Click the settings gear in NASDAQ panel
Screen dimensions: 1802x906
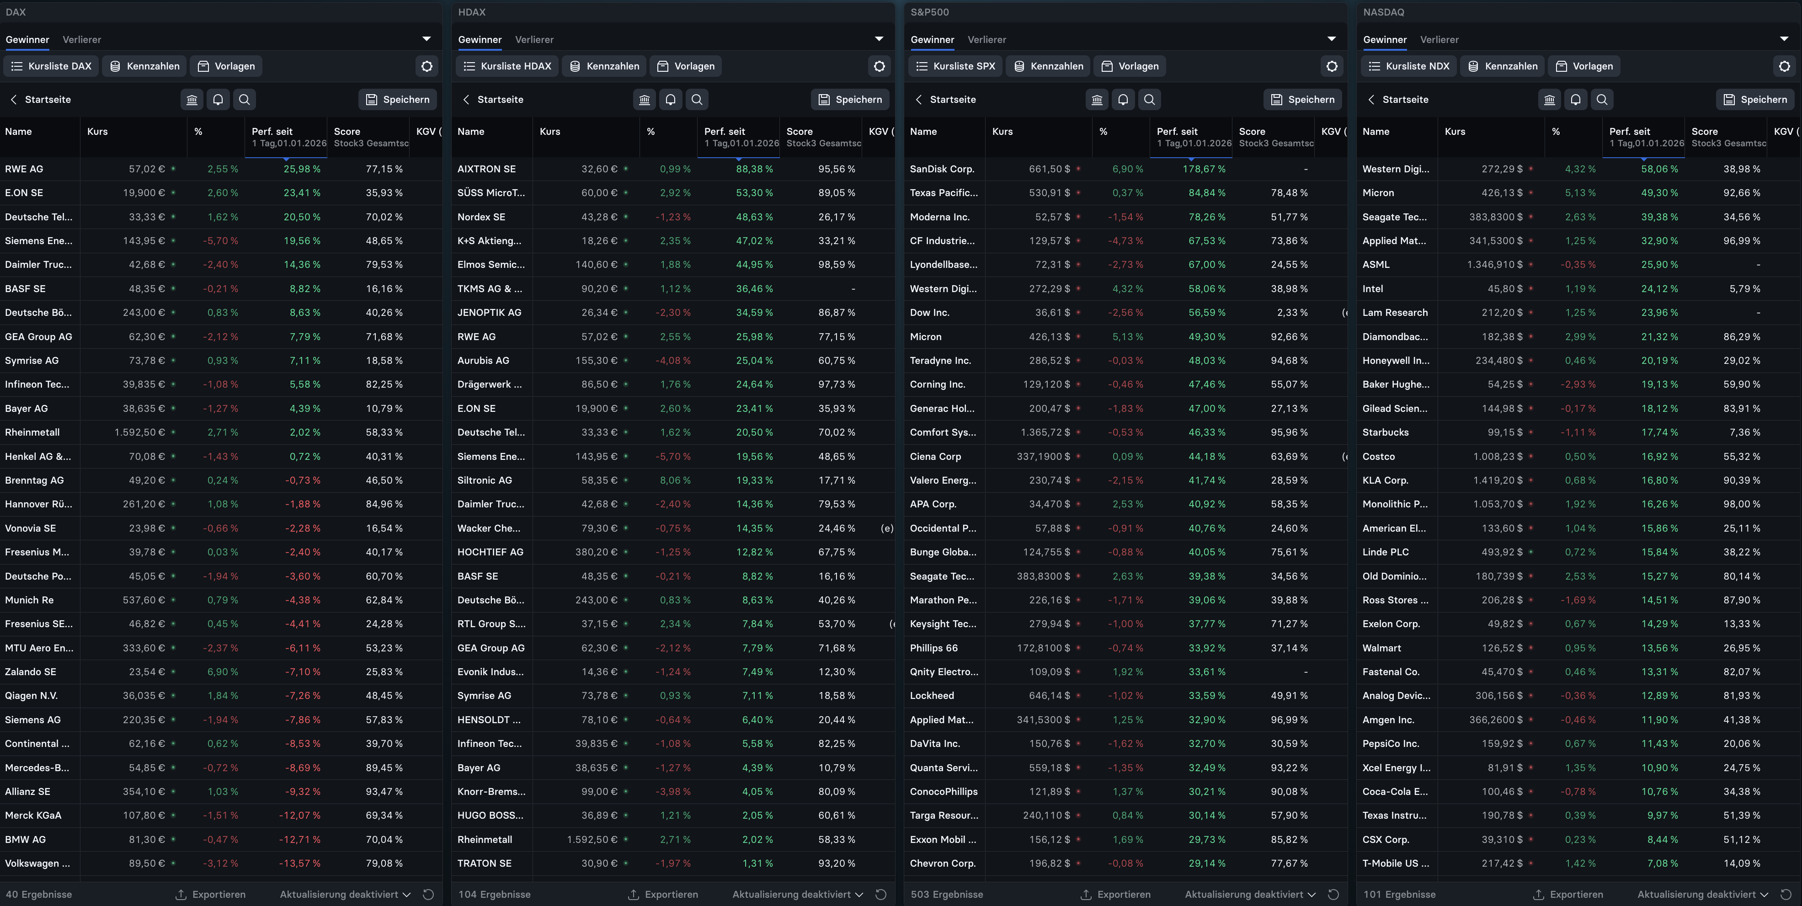(x=1785, y=66)
